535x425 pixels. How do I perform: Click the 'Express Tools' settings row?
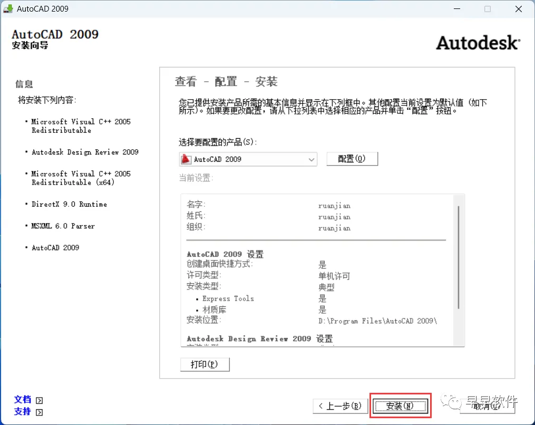click(261, 298)
